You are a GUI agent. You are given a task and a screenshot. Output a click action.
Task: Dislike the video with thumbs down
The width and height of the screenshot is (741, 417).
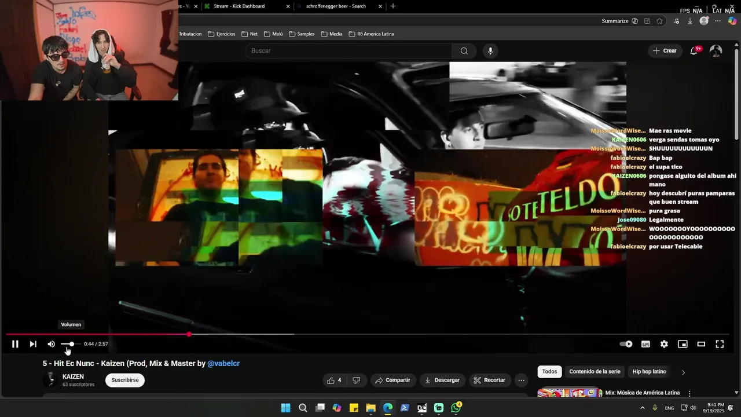point(356,381)
